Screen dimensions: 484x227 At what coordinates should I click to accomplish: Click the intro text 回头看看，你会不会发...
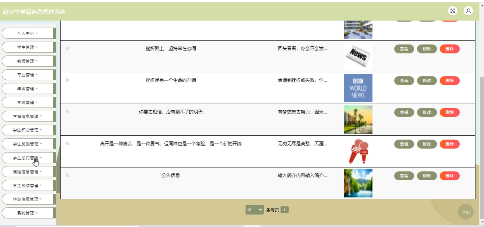[x=302, y=48]
